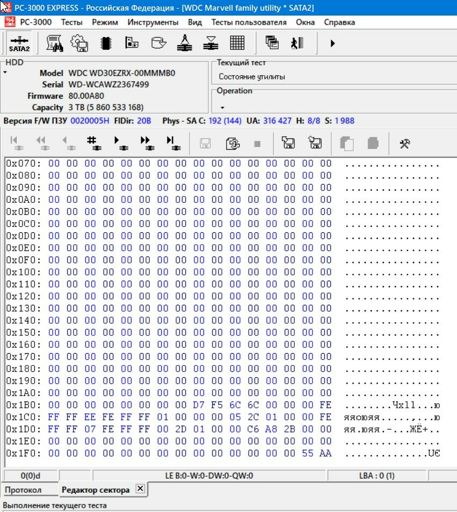Open the Окна menu

(x=306, y=22)
